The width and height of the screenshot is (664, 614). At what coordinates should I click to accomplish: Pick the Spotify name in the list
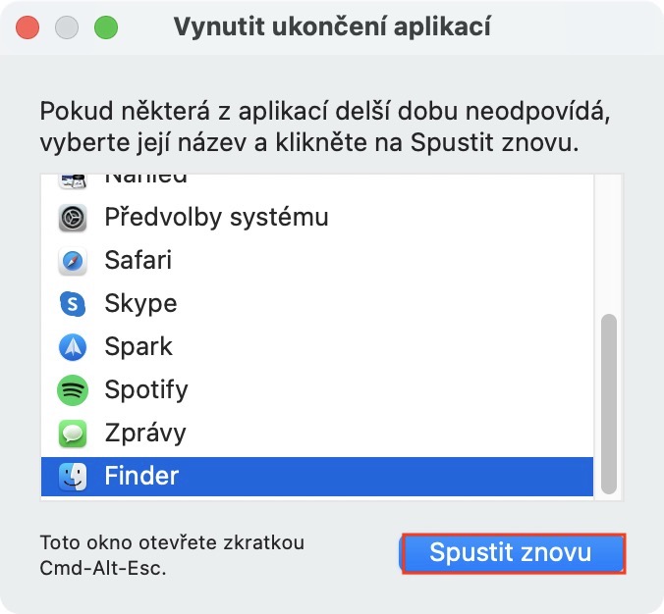point(146,389)
